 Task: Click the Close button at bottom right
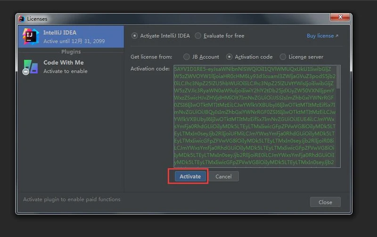pos(325,202)
